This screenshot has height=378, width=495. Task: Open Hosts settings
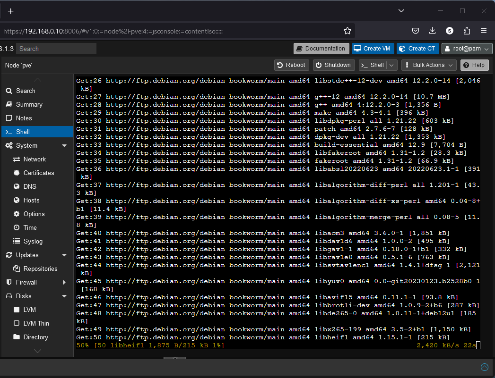[x=37, y=201]
